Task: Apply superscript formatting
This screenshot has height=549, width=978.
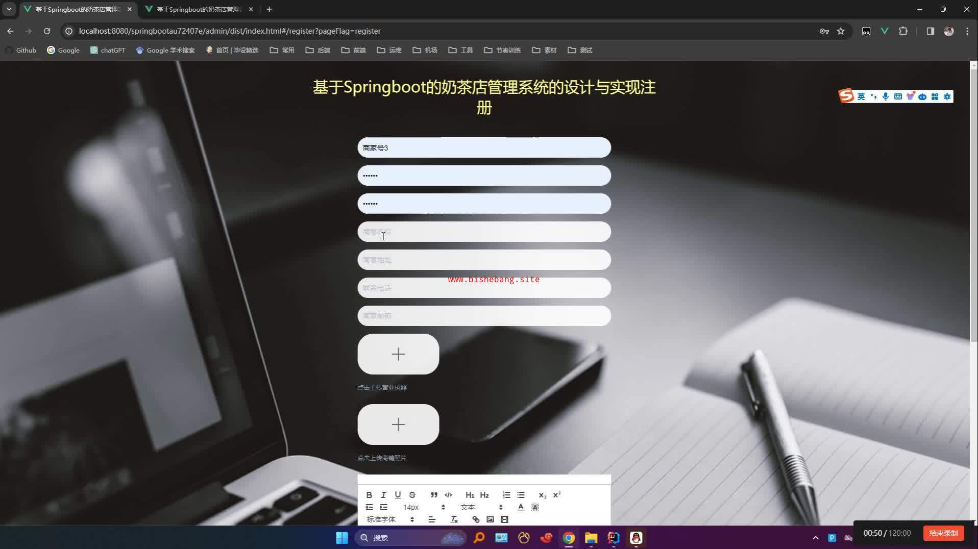Action: [x=557, y=495]
